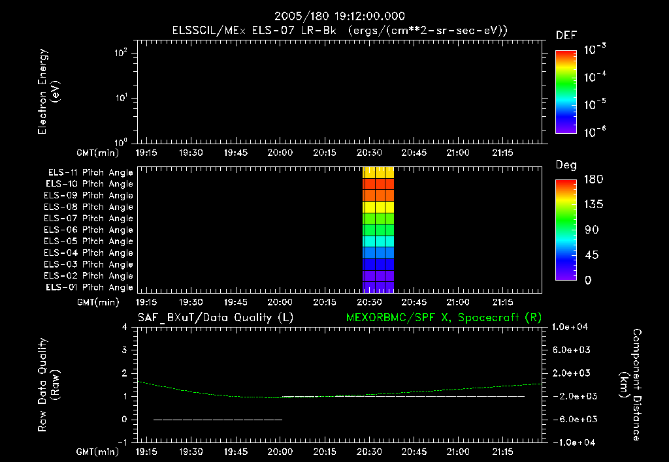Click 20:00 under the electron energy panel
The width and height of the screenshot is (669, 462).
[280, 153]
